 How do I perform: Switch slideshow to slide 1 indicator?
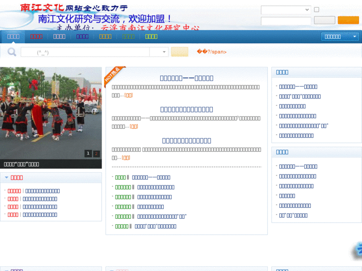click(88, 154)
